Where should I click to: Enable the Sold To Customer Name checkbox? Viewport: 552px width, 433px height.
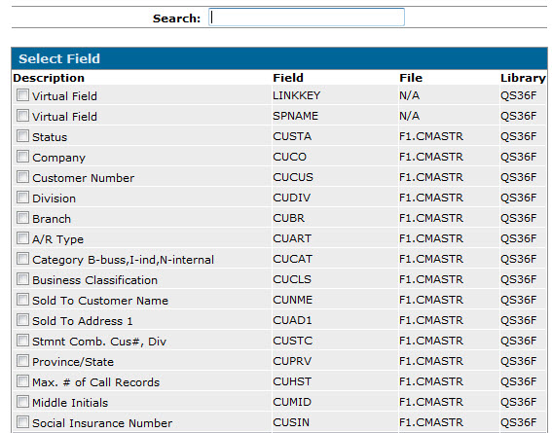coord(23,300)
